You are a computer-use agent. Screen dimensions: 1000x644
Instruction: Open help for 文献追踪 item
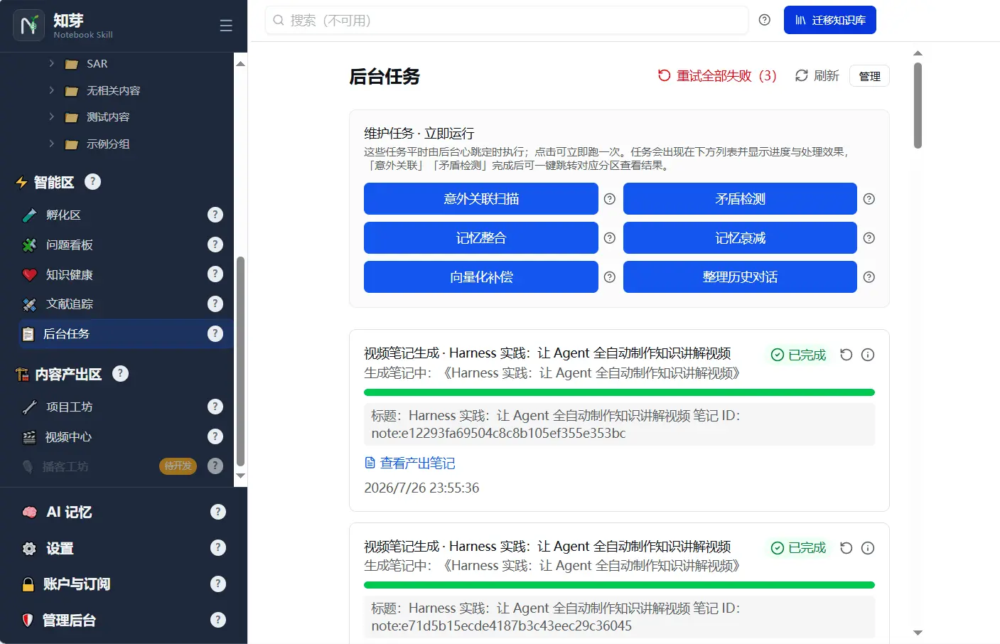(x=215, y=304)
